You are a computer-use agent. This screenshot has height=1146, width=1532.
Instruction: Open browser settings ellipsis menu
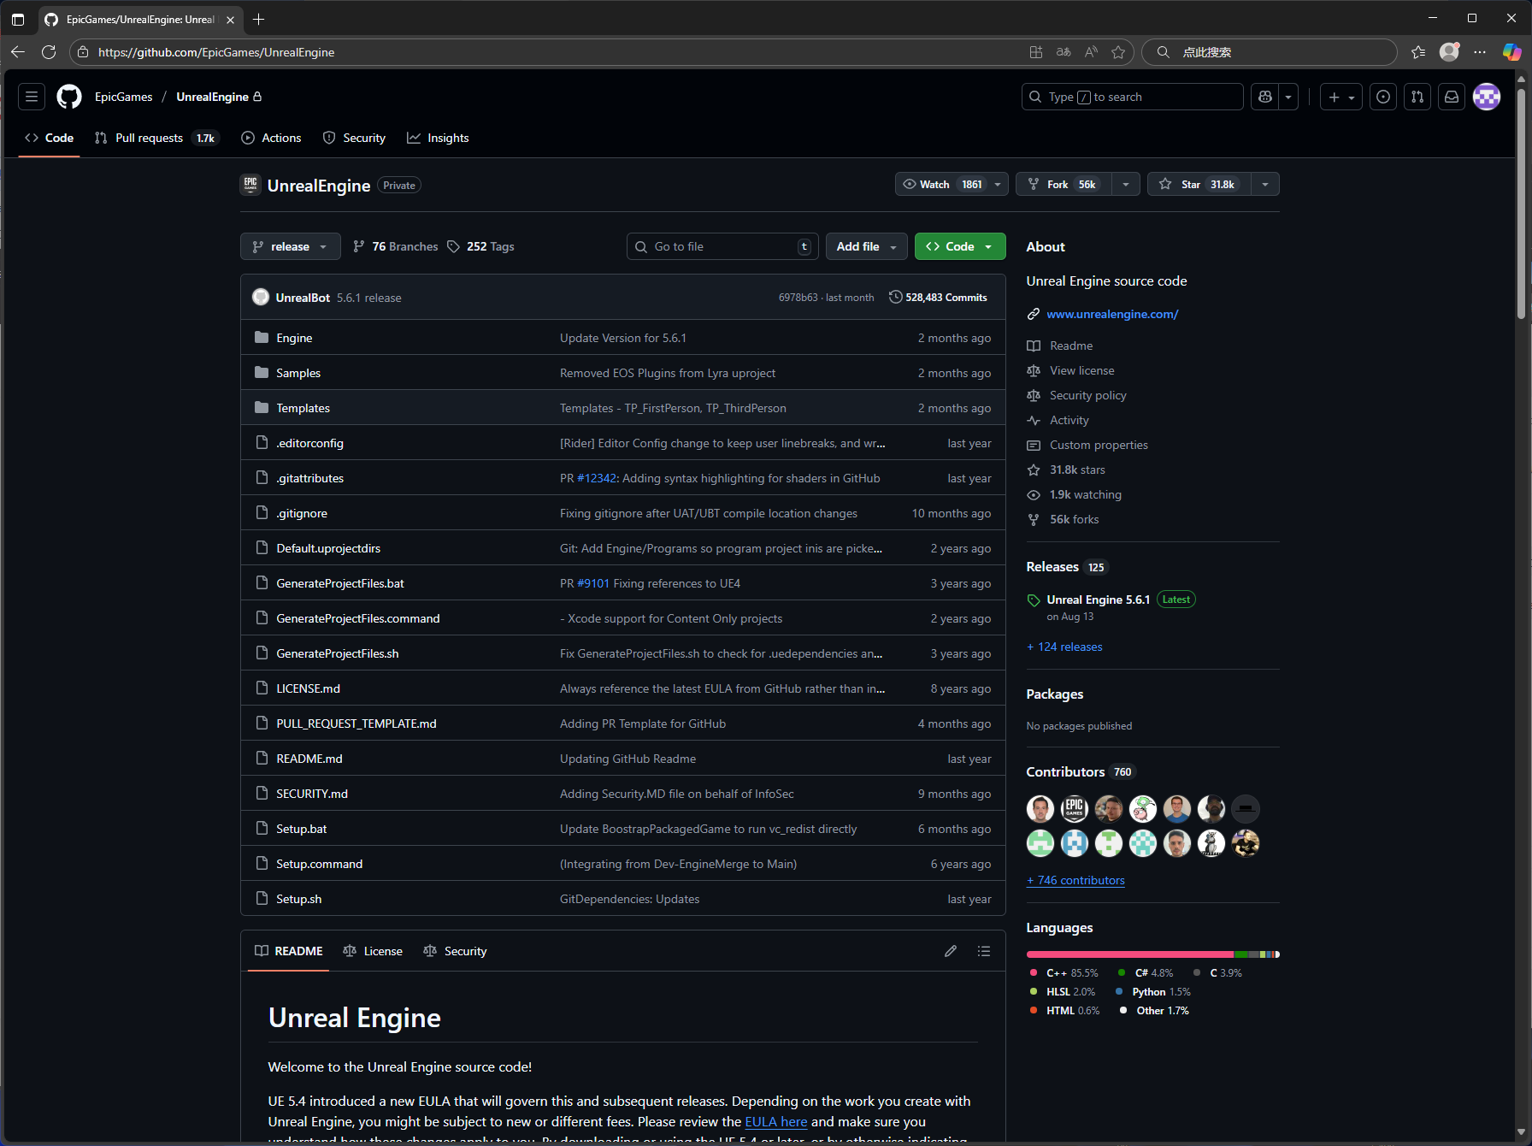1480,52
